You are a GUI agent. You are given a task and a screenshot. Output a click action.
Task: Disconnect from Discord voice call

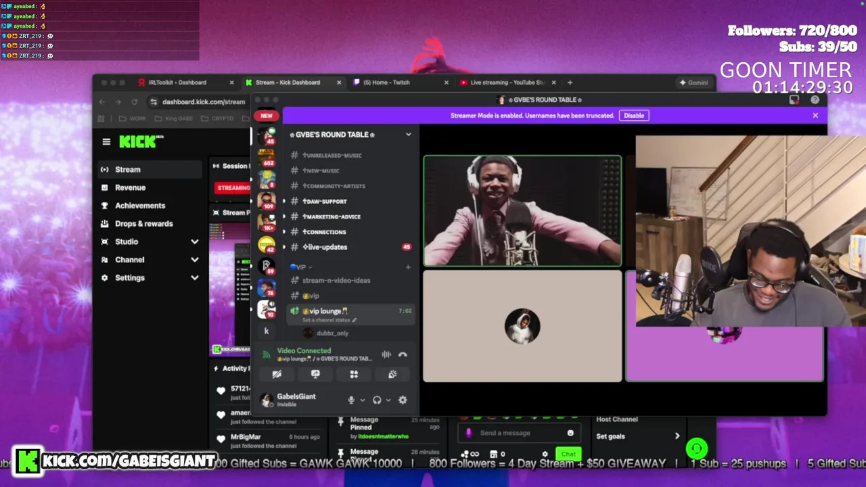click(403, 354)
